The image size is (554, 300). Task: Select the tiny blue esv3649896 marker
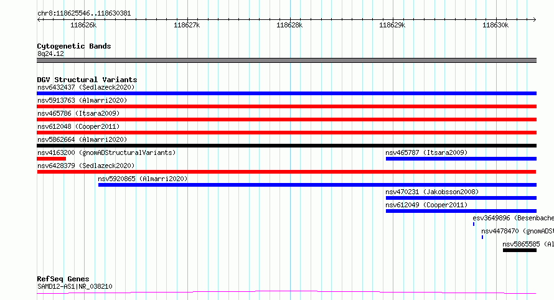click(474, 224)
